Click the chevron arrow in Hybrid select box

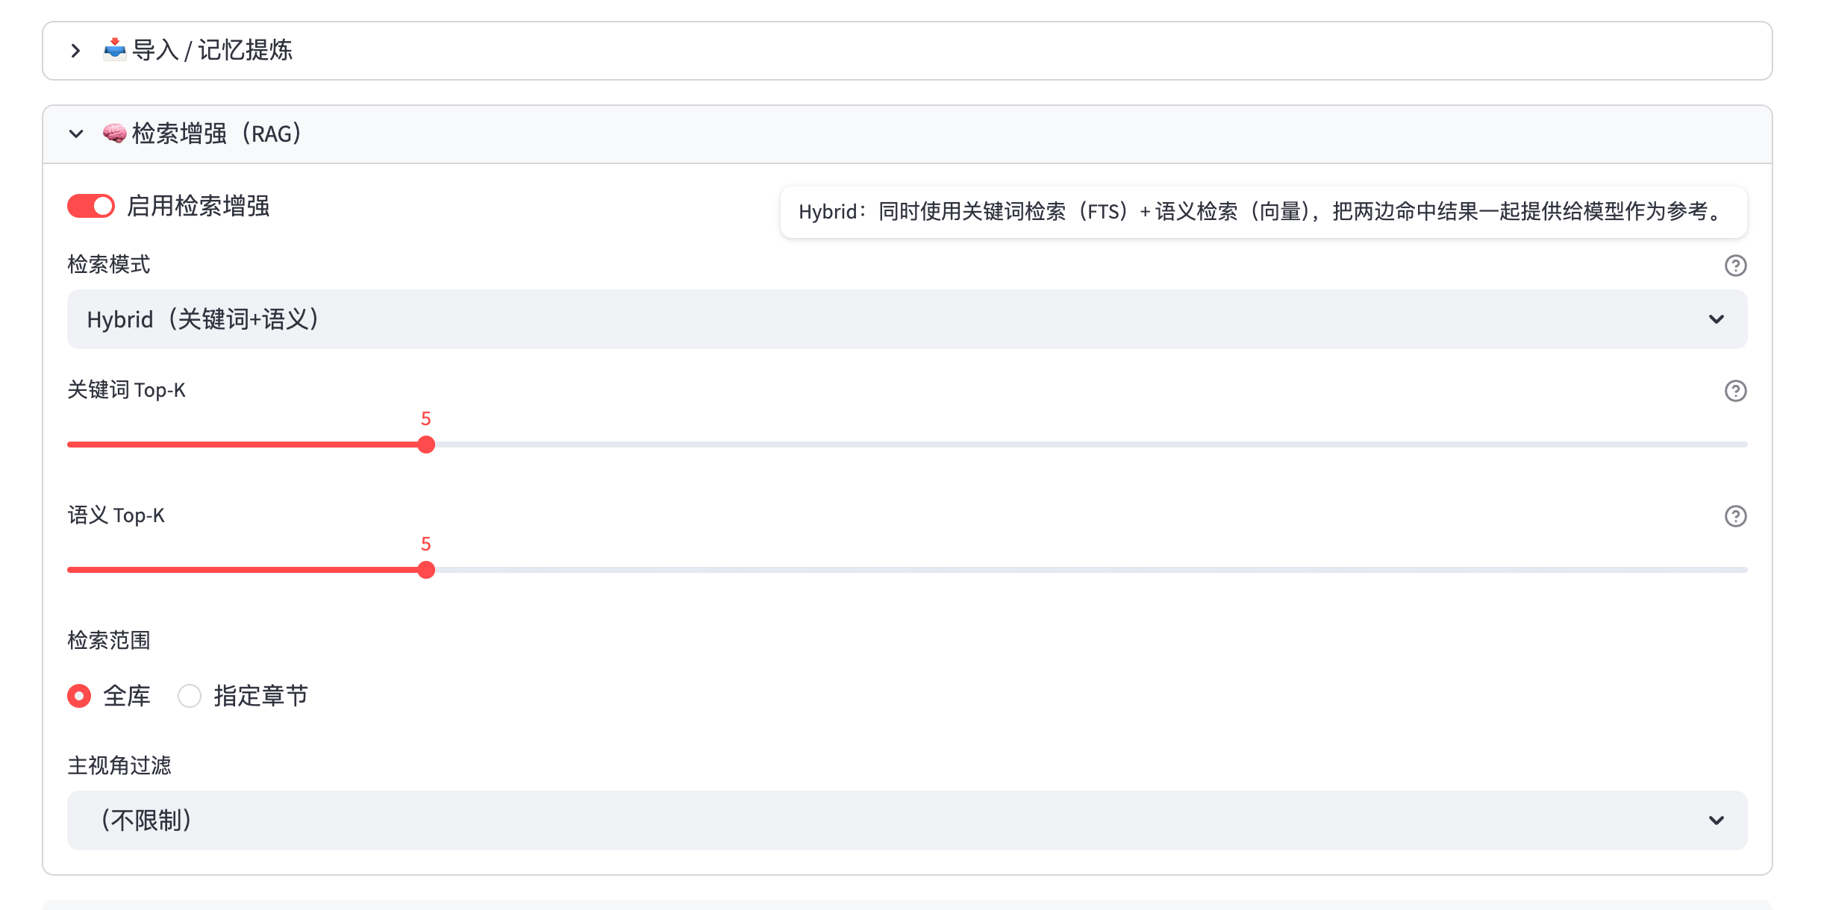coord(1716,319)
